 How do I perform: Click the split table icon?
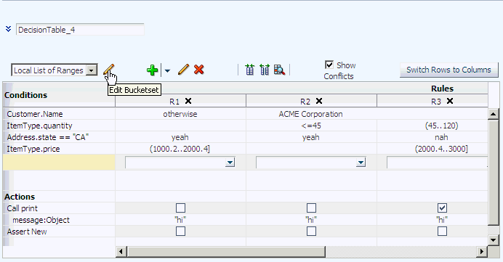[265, 70]
